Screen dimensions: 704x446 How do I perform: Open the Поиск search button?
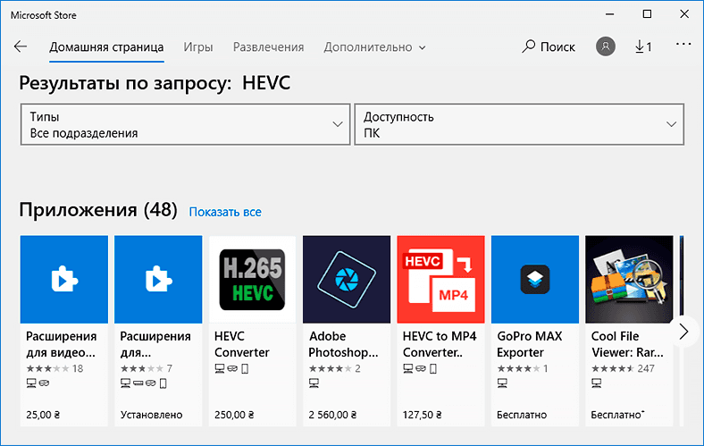coord(549,46)
